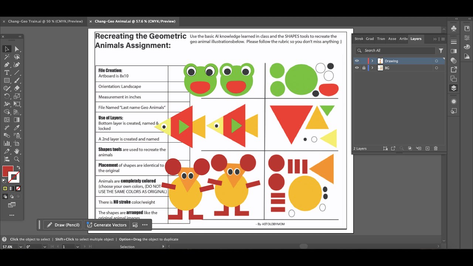This screenshot has height=266, width=473.
Task: Switch to the Transparency panel tab
Action: (x=381, y=39)
